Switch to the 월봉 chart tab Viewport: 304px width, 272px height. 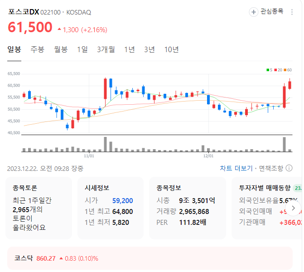[61, 49]
